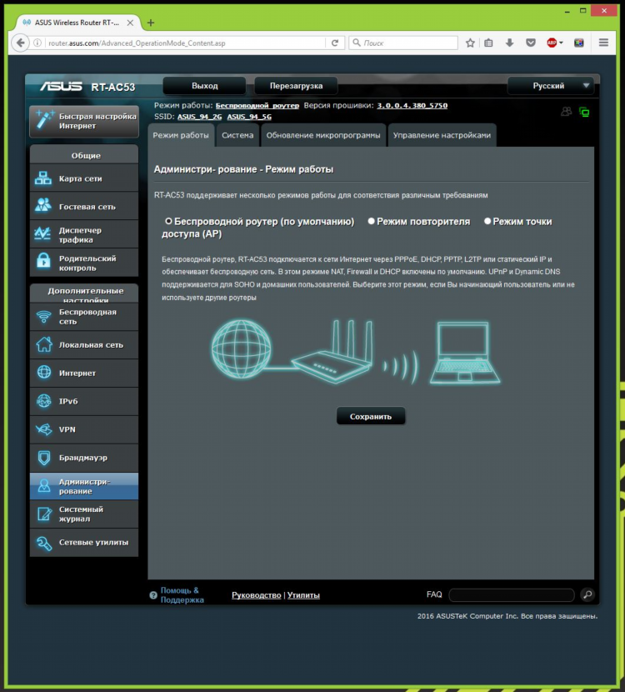Open the Утилиты link
Image resolution: width=625 pixels, height=692 pixels.
pyautogui.click(x=303, y=595)
